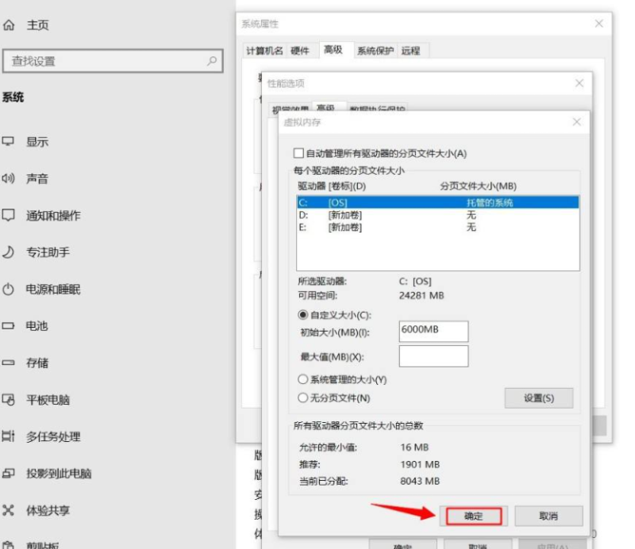
Task: Open 剪贴板 clipboard icon
Action: [x=8, y=545]
